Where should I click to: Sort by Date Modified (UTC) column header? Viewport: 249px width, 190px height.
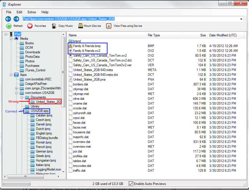pyautogui.click(x=226, y=35)
